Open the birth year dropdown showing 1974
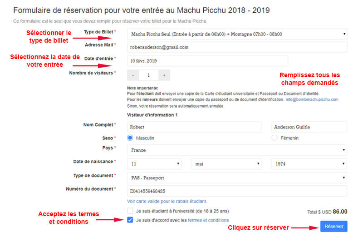 309,164
